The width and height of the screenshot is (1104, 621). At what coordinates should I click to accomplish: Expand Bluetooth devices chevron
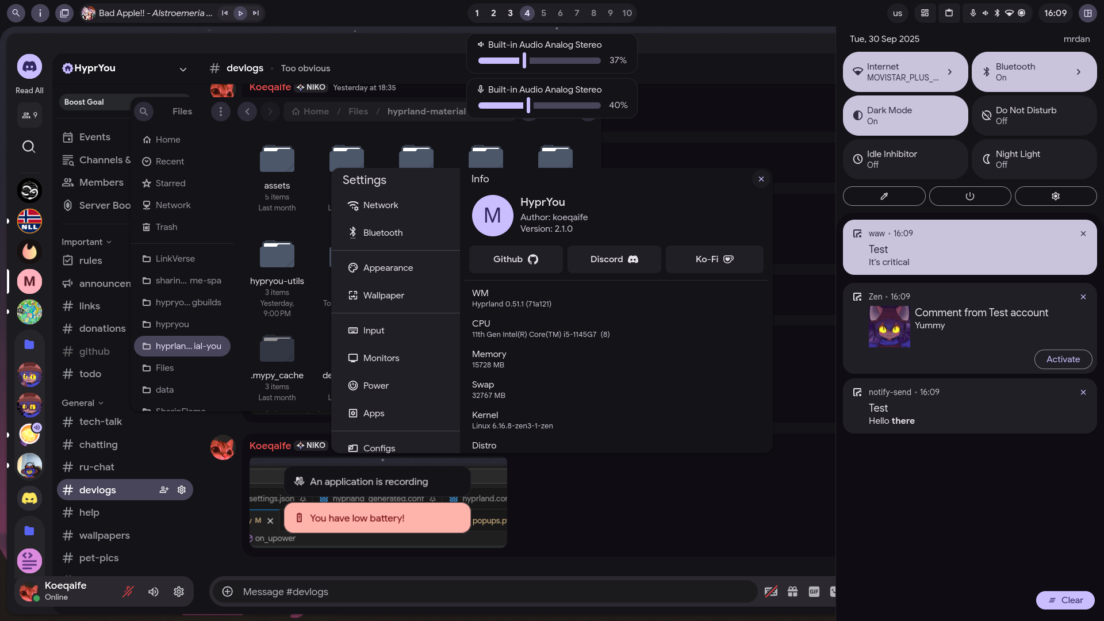point(1079,72)
